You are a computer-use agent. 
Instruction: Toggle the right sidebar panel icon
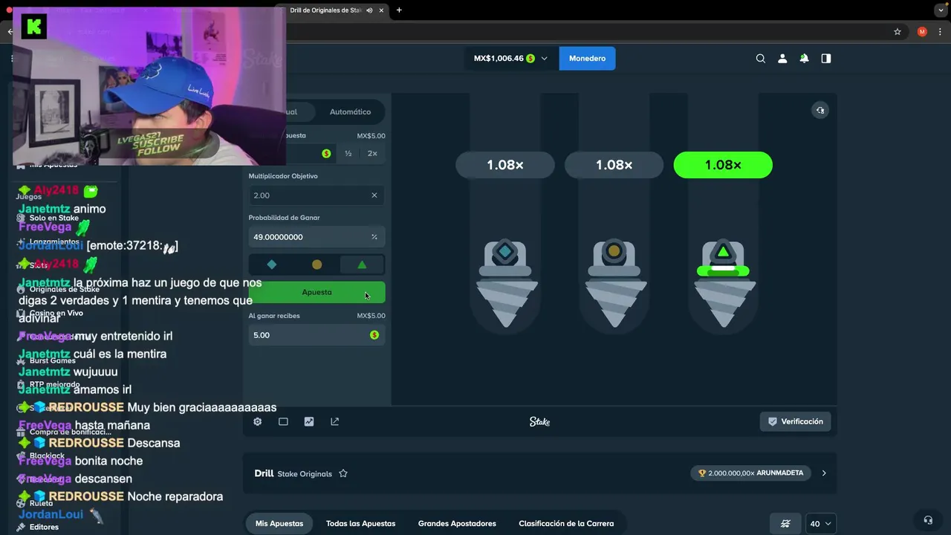826,59
